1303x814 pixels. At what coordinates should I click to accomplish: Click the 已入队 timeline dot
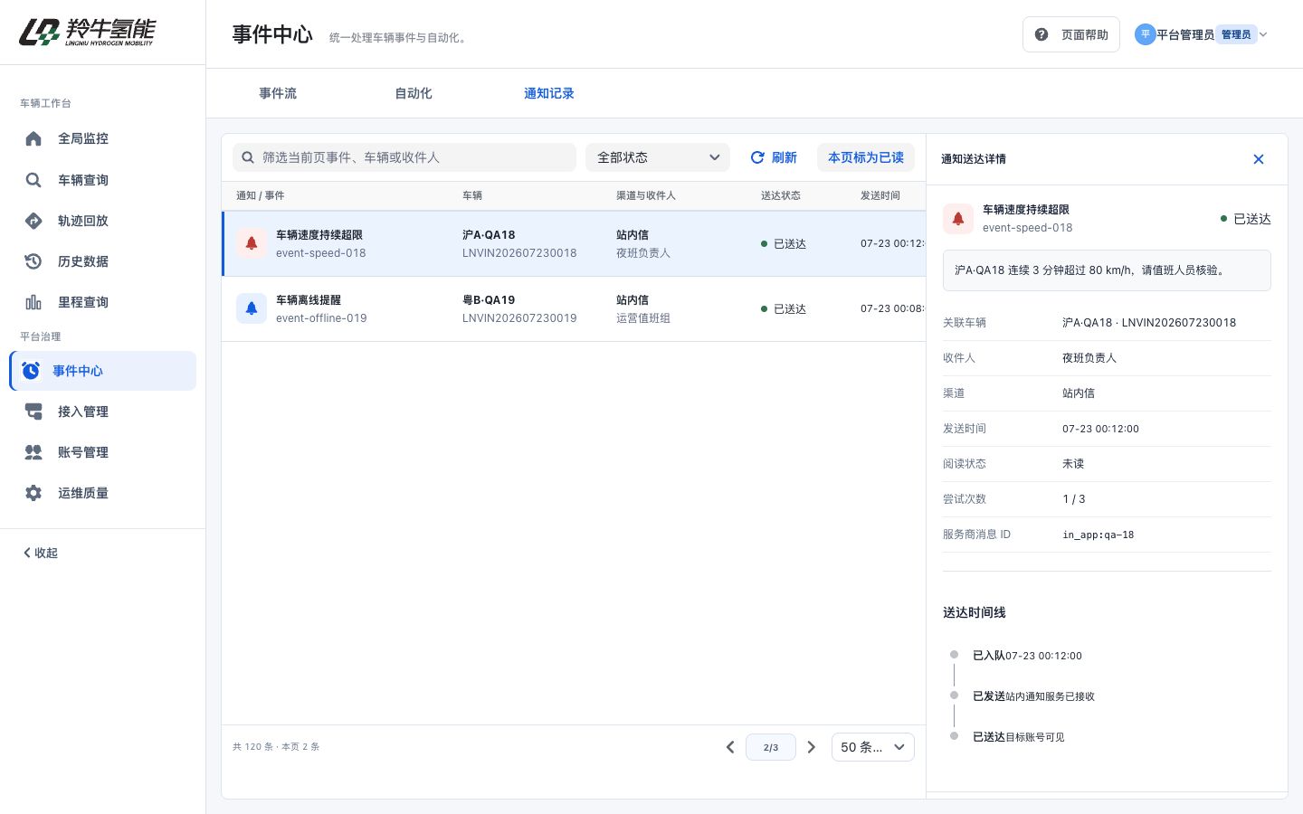click(954, 654)
